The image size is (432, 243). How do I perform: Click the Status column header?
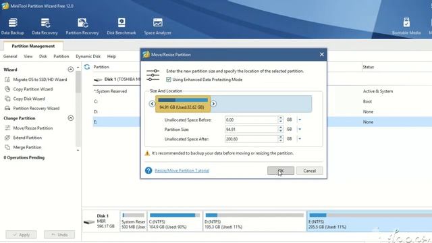pos(369,67)
